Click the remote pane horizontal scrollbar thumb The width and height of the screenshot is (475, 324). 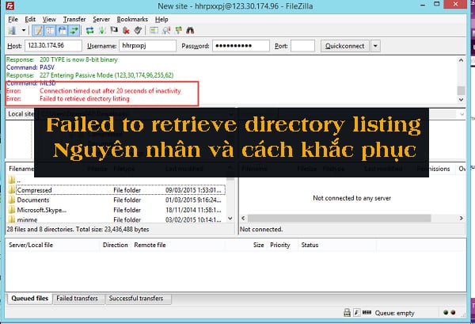(340, 218)
